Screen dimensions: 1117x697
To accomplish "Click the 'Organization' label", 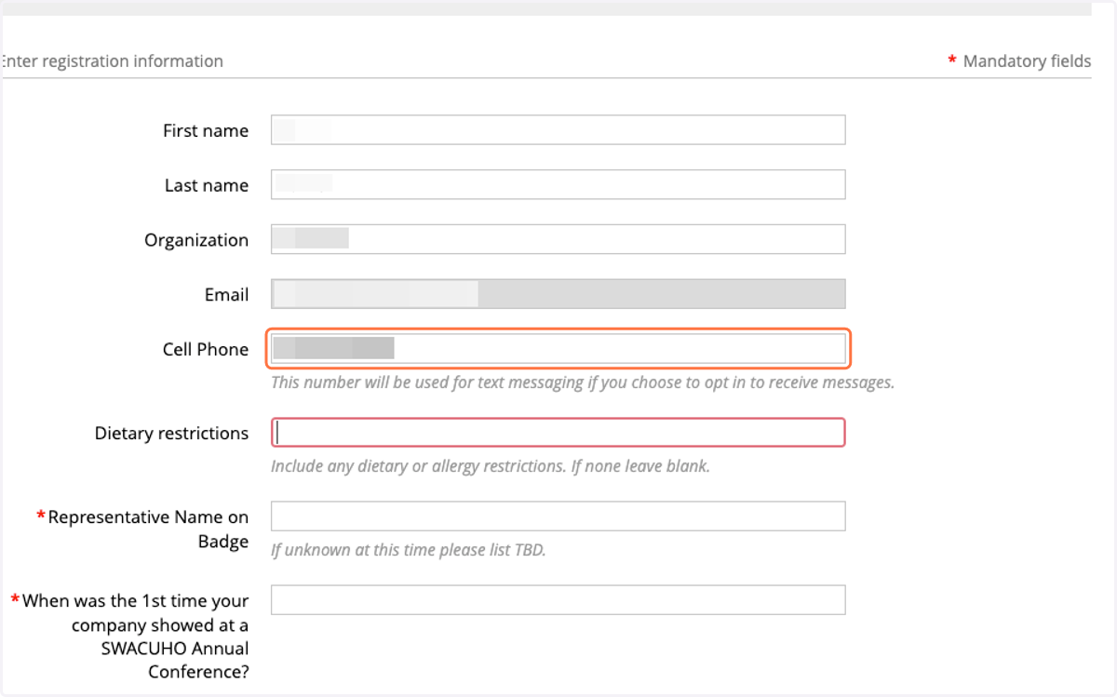I will [196, 240].
